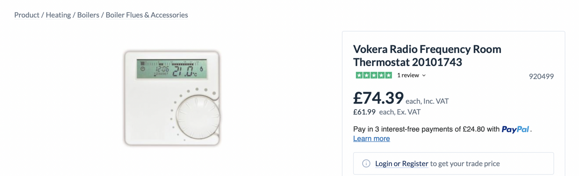Open the '1 review' summary

[408, 75]
